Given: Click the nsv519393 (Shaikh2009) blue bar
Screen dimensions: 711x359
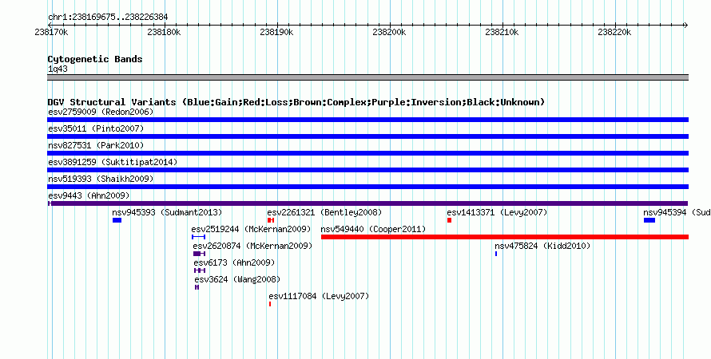Looking at the screenshot, I should coord(367,187).
